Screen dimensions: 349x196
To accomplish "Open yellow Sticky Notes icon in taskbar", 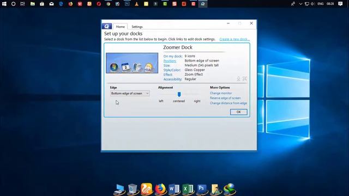I will [146, 4].
